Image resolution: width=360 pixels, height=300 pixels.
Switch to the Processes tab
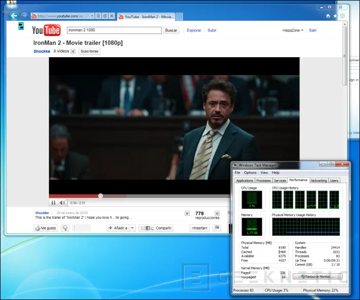coord(263,181)
